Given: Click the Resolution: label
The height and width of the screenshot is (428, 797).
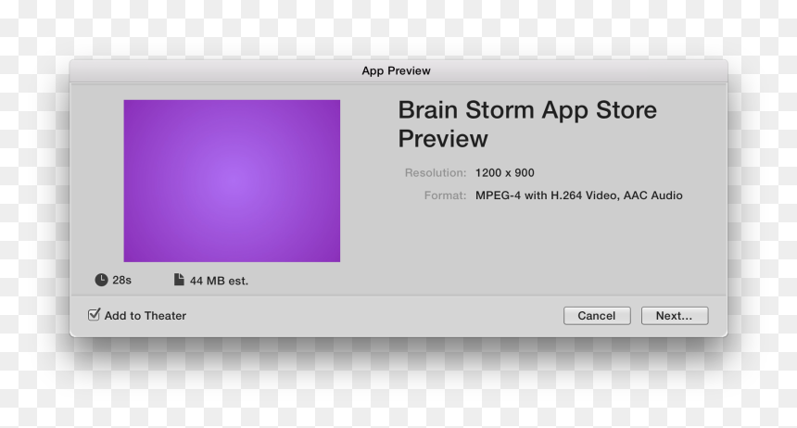Looking at the screenshot, I should coord(436,173).
